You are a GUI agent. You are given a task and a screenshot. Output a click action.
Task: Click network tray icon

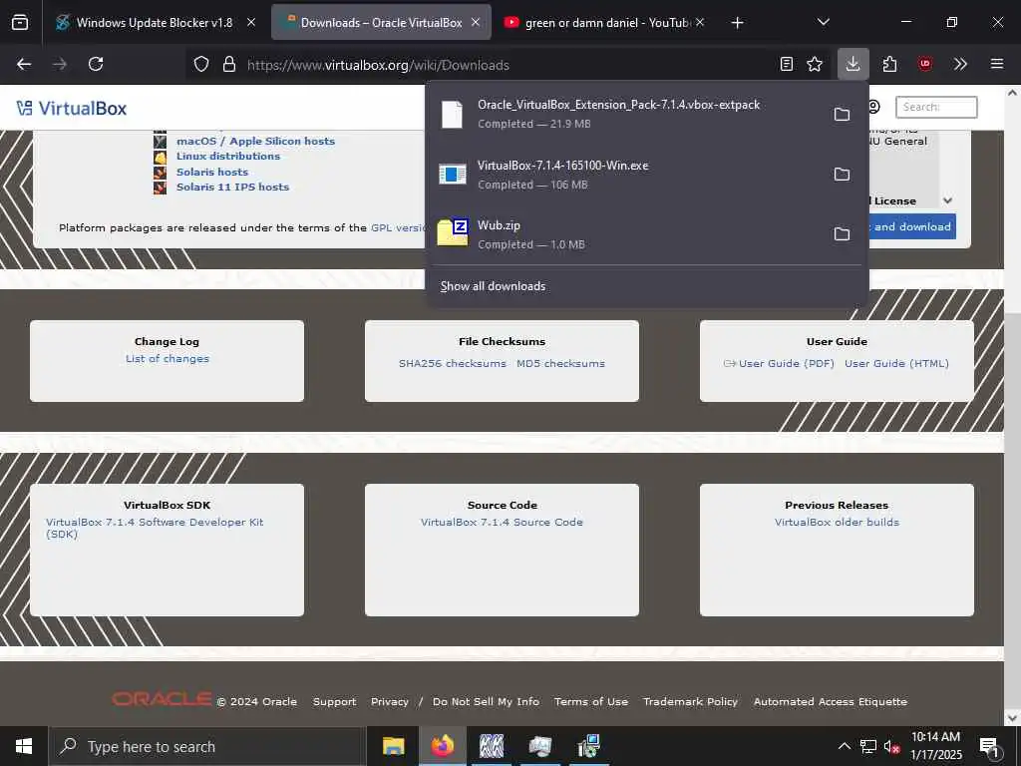pyautogui.click(x=868, y=746)
